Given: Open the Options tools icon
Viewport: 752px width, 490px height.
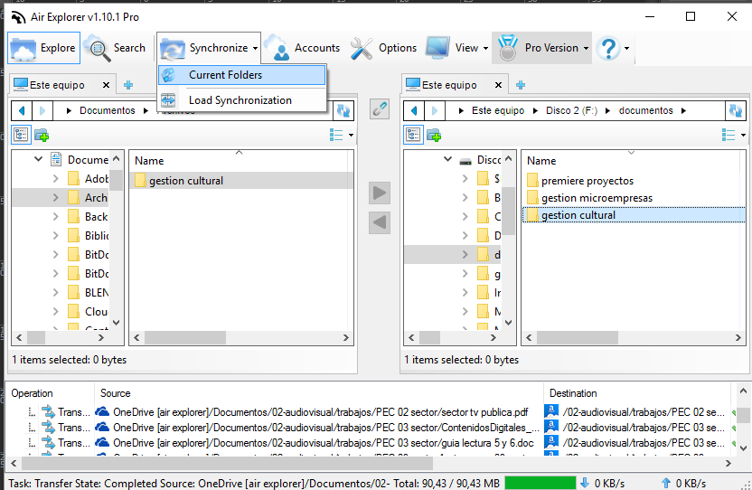Looking at the screenshot, I should [384, 48].
